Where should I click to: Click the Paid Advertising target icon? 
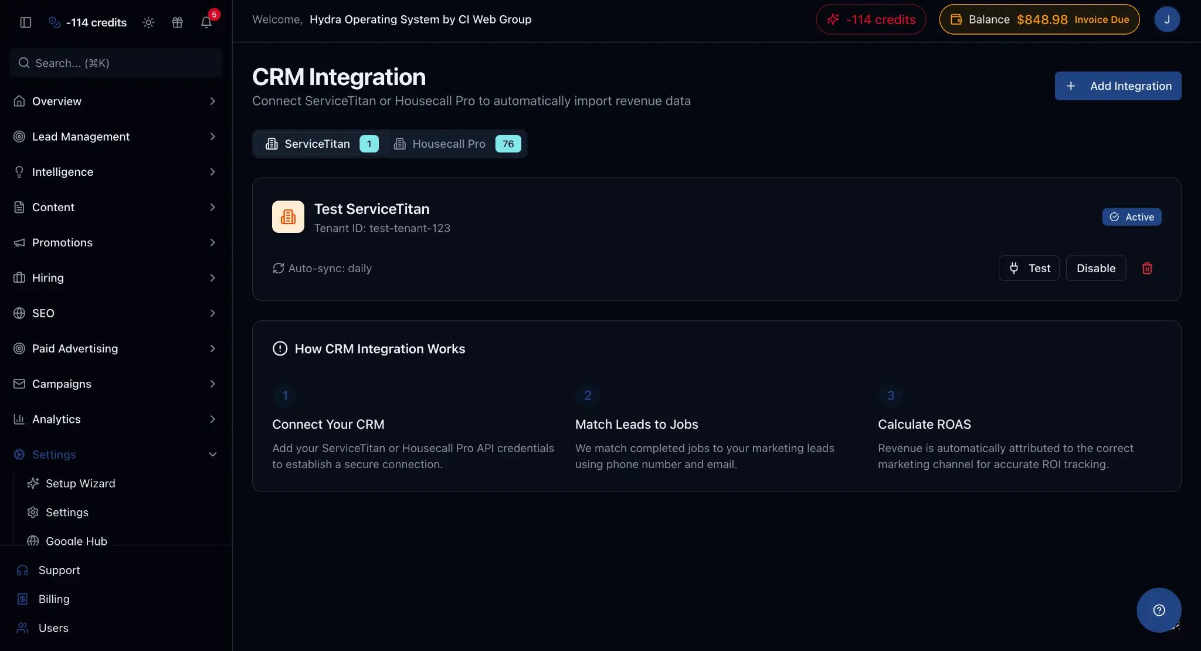click(19, 348)
